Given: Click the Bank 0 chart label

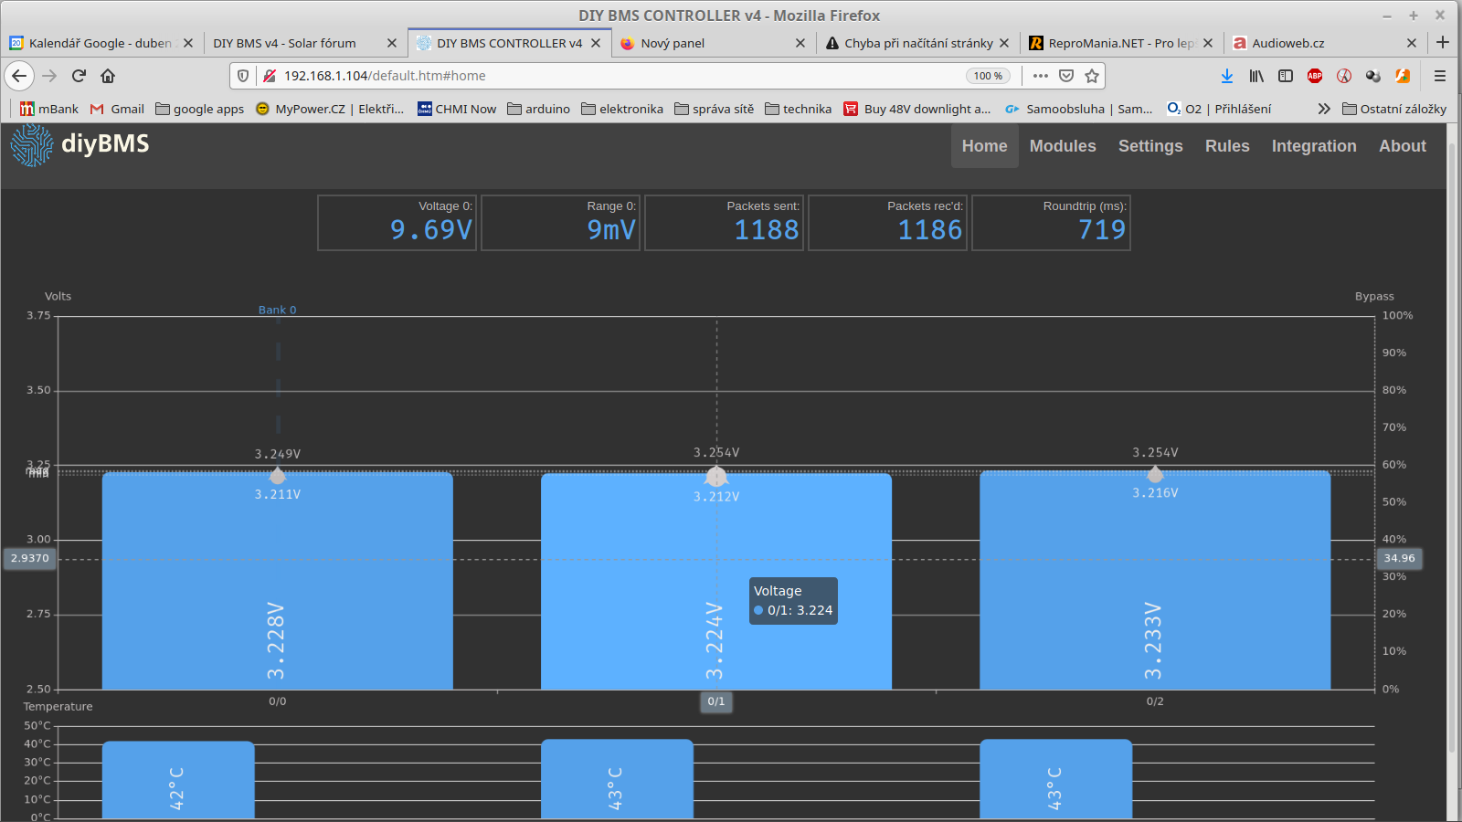Looking at the screenshot, I should [x=277, y=310].
